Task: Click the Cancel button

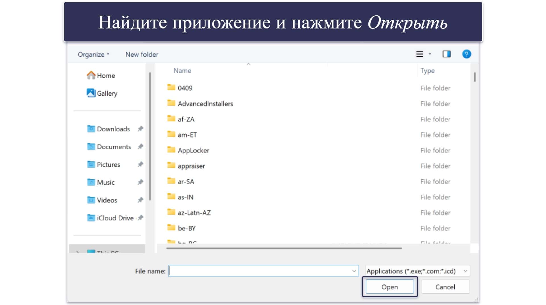Action: 445,287
